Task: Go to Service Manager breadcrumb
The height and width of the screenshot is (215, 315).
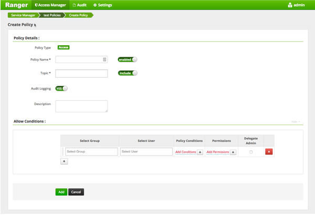Action: click(22, 15)
